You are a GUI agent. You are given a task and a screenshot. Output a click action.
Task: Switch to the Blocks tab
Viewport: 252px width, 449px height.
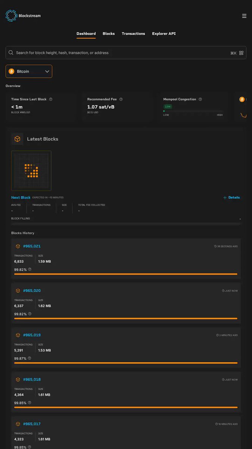(x=109, y=34)
